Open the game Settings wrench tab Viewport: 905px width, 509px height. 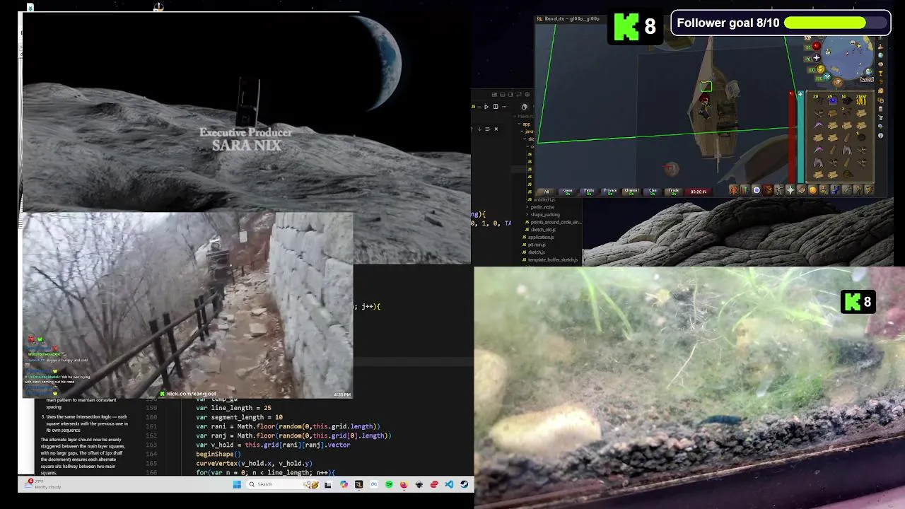(x=847, y=189)
